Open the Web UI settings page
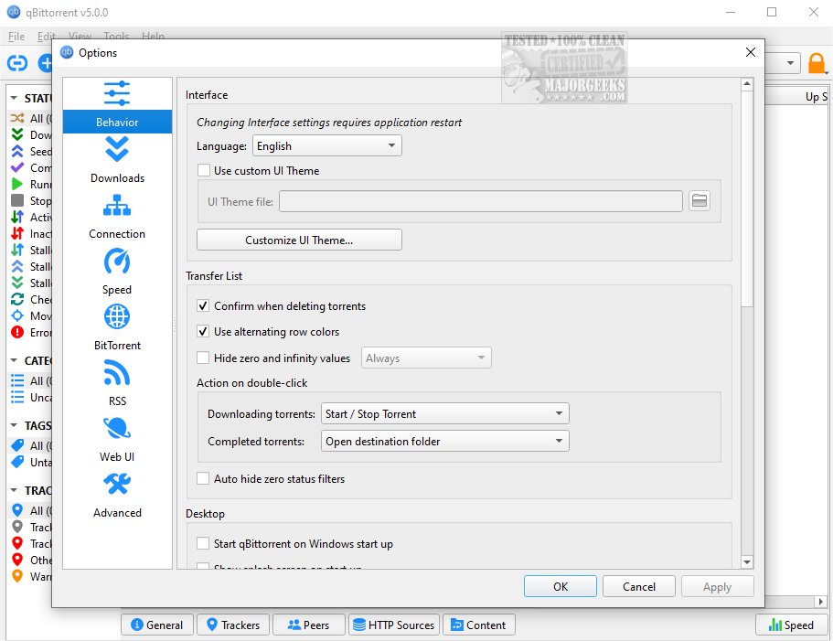 tap(117, 439)
